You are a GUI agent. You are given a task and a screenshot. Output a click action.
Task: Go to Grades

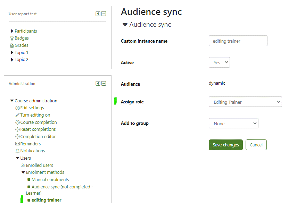point(22,45)
